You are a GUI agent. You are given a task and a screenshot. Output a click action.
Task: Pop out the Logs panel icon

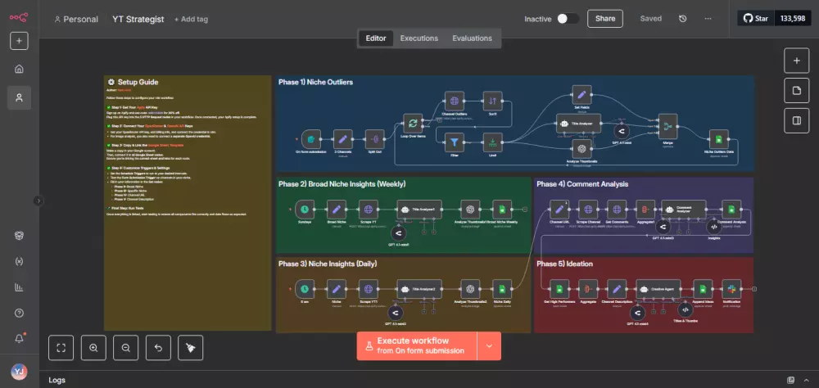tap(791, 380)
